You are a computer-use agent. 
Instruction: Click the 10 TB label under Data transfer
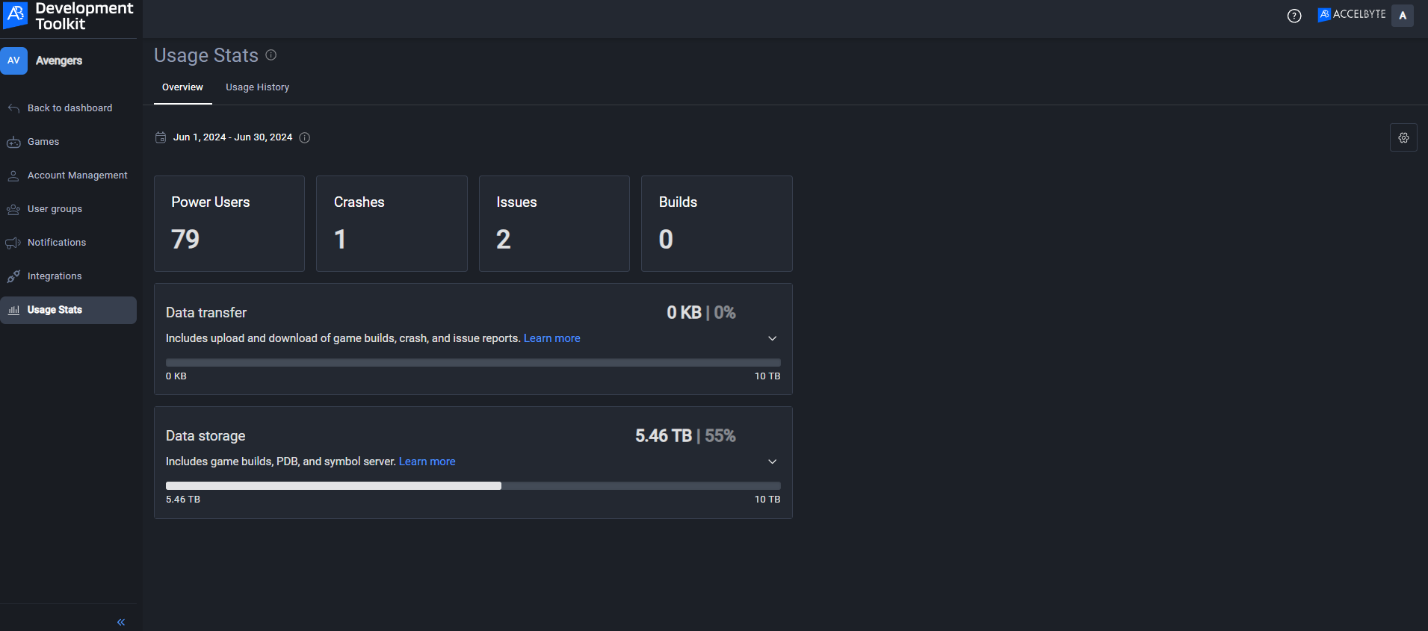click(767, 376)
